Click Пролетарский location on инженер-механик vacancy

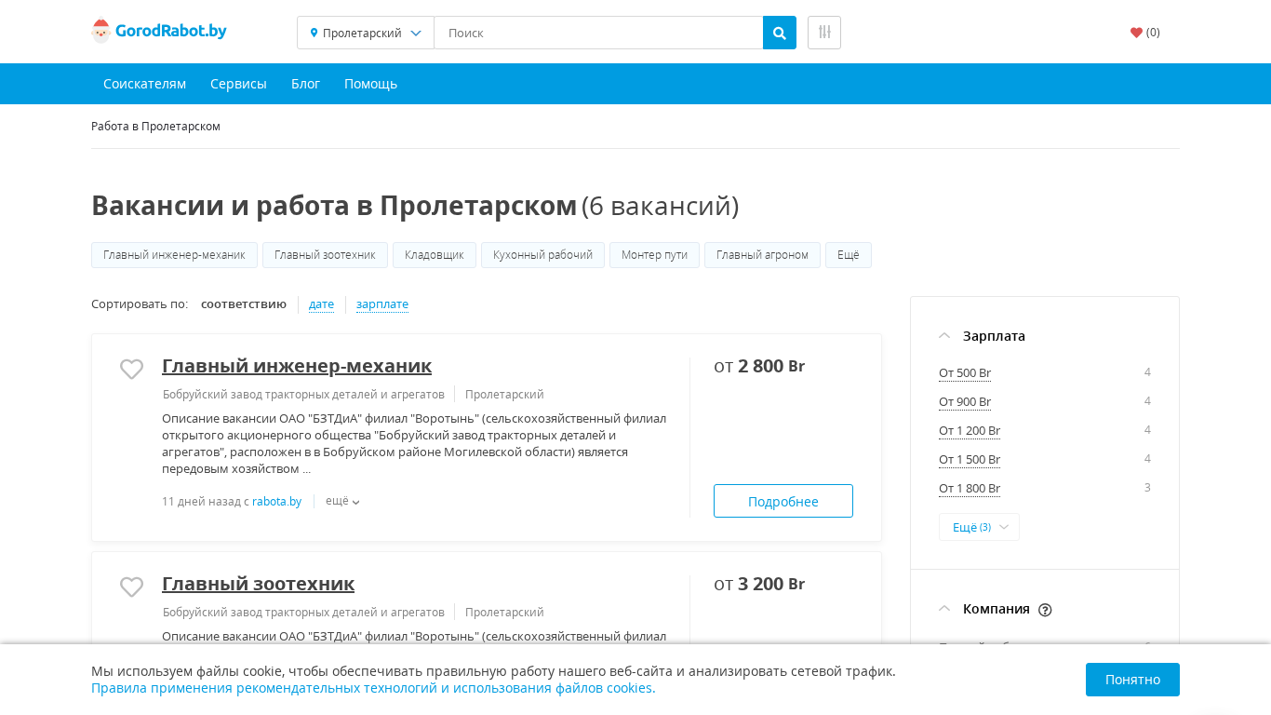coord(504,395)
